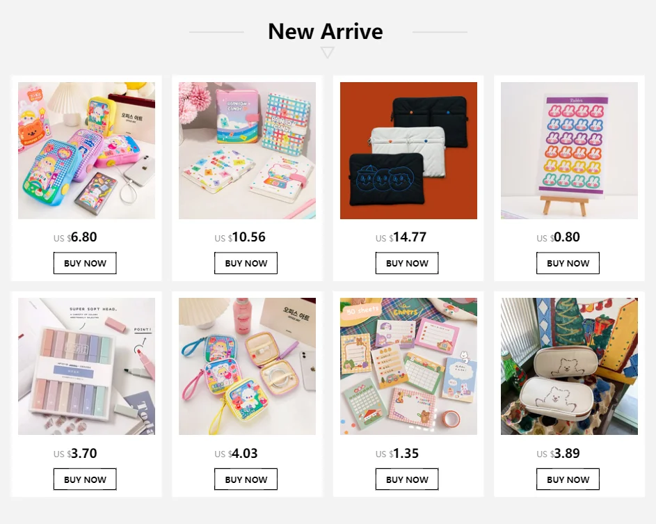The height and width of the screenshot is (524, 656).
Task: Click BUY NOW for the $0.80 sticker sheet
Action: pos(568,263)
